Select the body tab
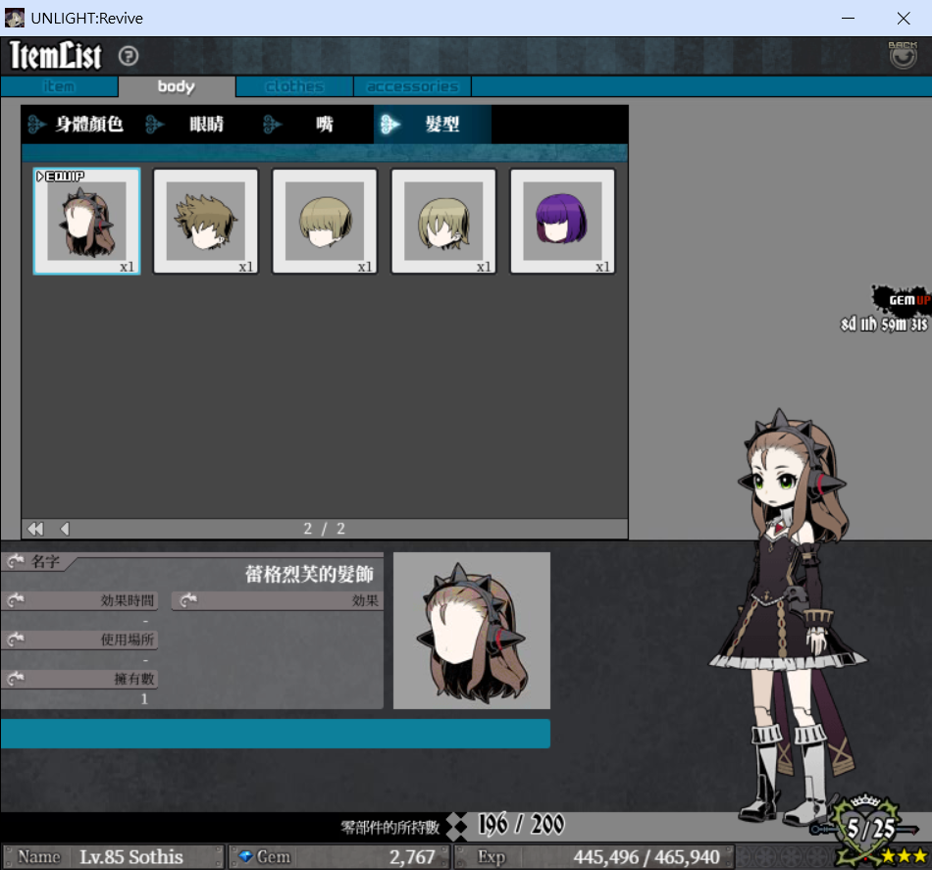The height and width of the screenshot is (870, 932). pos(177,86)
